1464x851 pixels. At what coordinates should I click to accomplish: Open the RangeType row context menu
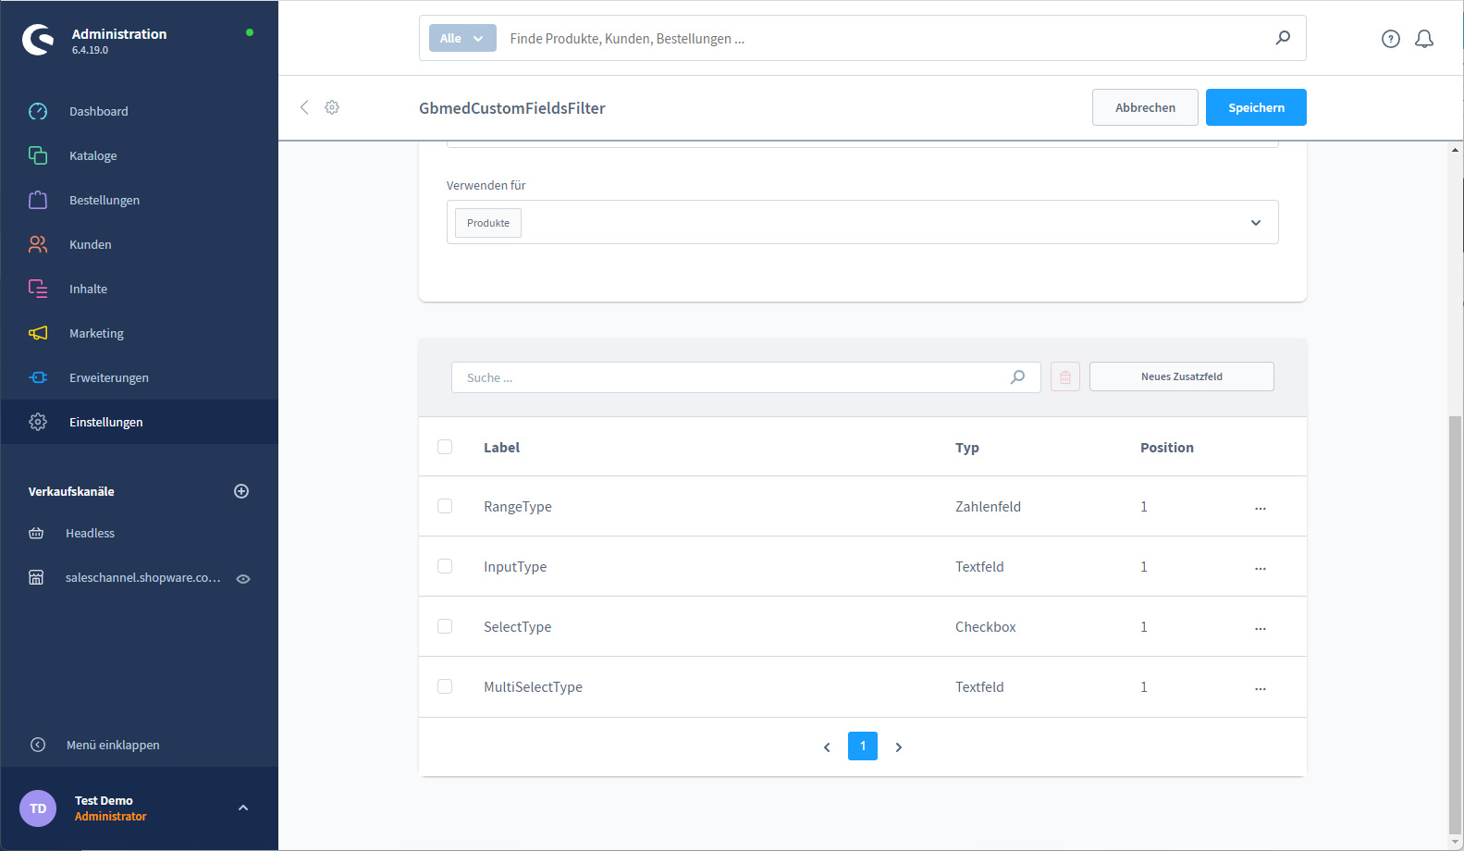click(1261, 508)
